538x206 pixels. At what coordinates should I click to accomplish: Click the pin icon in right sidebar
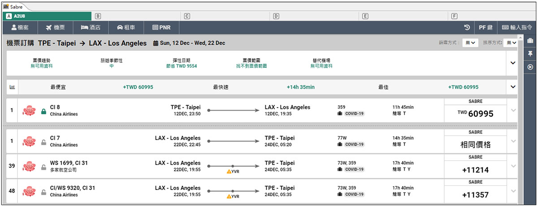(x=530, y=54)
